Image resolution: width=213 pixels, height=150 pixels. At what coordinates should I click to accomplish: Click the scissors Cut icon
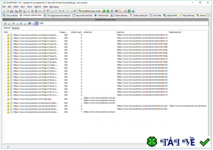28,11
